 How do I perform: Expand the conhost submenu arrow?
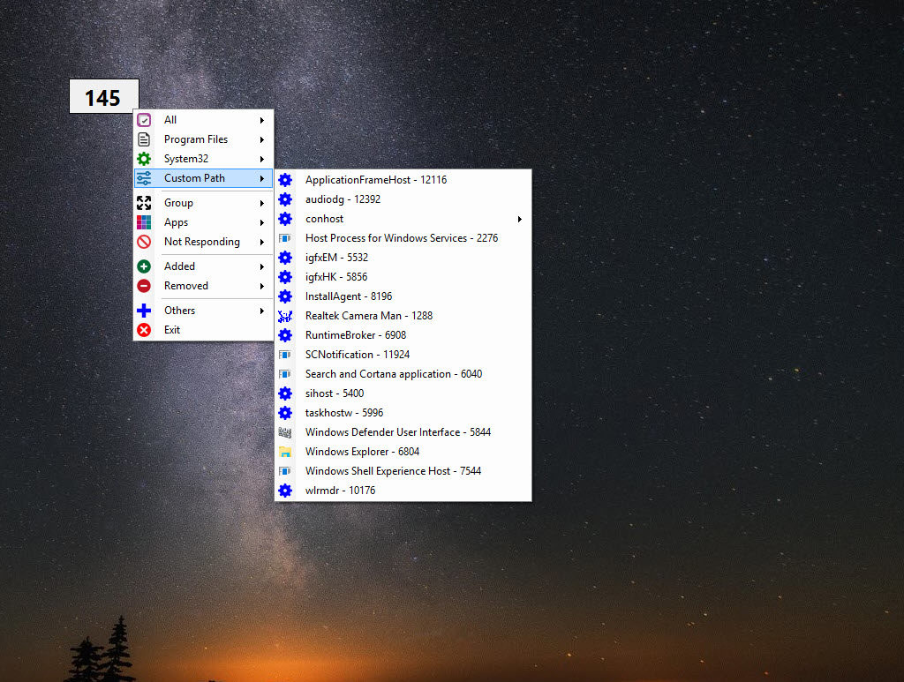(x=519, y=219)
